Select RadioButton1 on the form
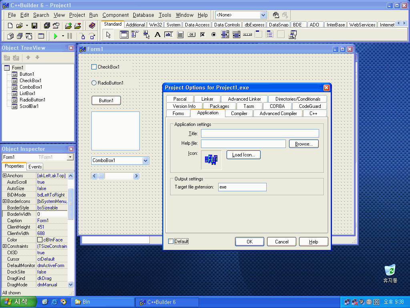This screenshot has height=308, width=410. click(94, 83)
